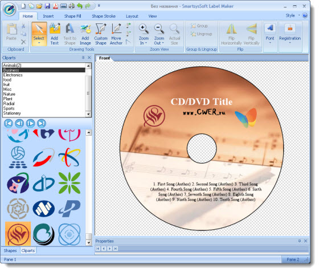
Task: Open the Font dropdown
Action: pyautogui.click(x=270, y=34)
